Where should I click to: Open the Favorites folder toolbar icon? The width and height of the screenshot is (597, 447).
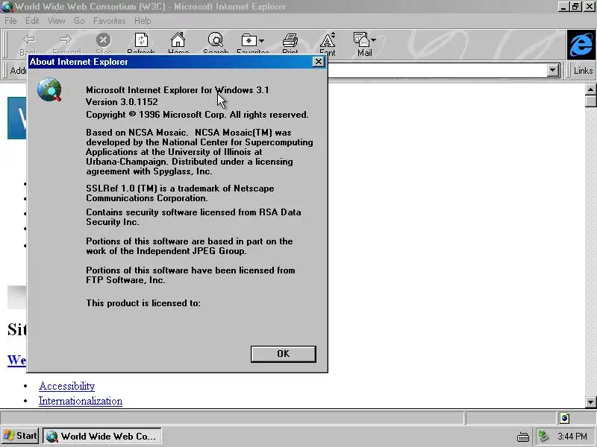249,40
